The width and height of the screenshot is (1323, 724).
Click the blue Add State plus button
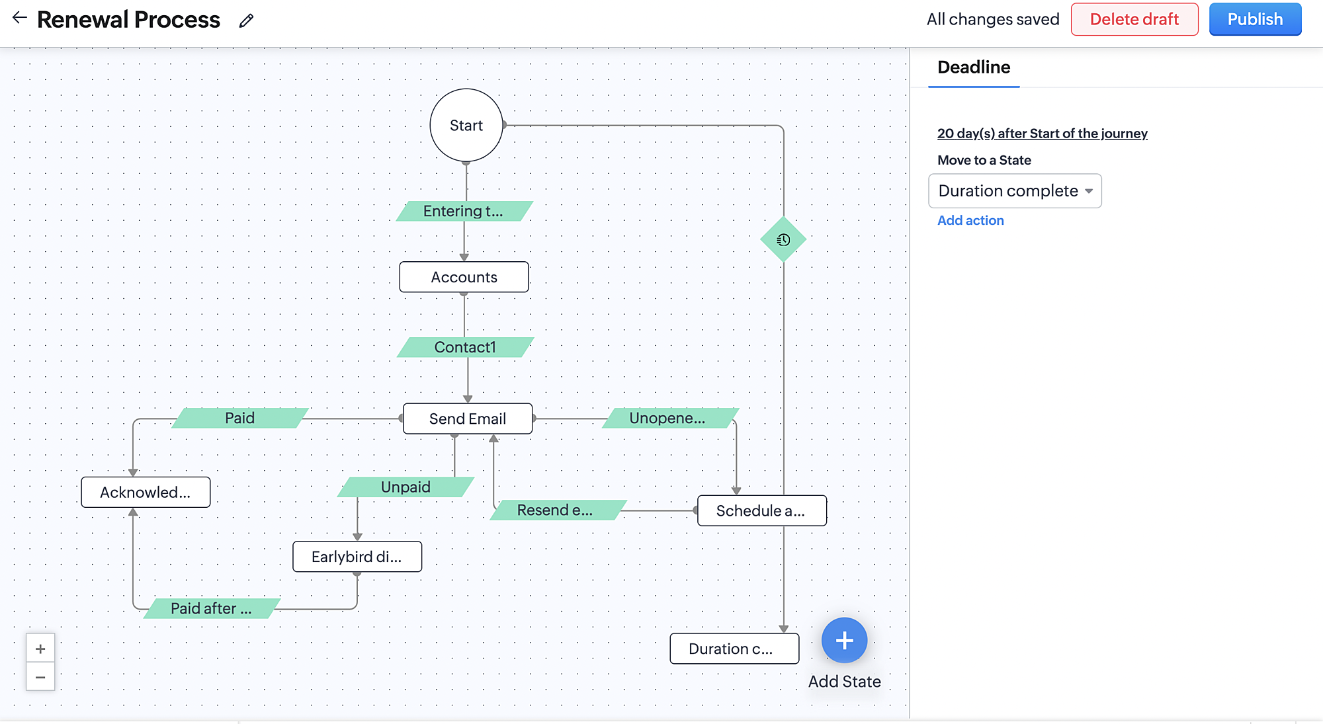844,640
